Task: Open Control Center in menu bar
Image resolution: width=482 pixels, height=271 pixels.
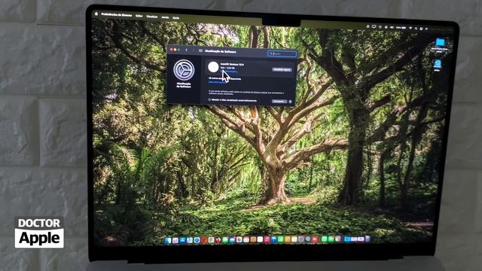Action: pos(421,29)
